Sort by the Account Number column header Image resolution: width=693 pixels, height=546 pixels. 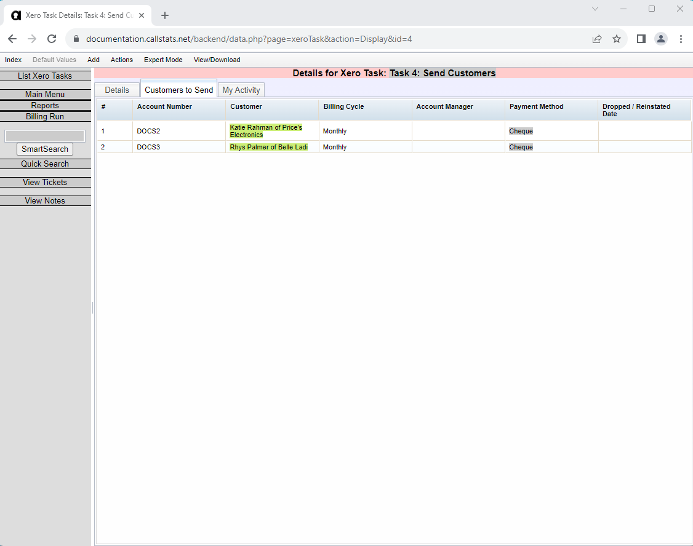coord(164,106)
